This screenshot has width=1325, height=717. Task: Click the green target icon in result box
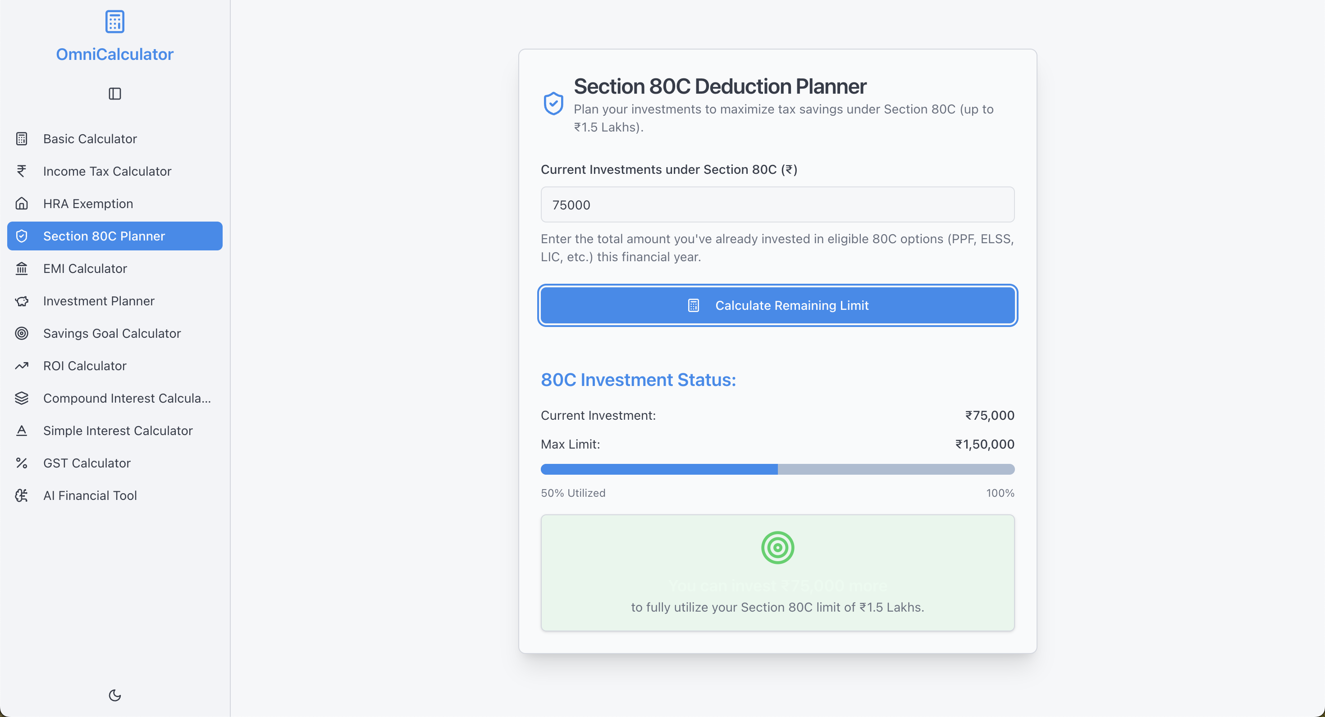pos(777,547)
